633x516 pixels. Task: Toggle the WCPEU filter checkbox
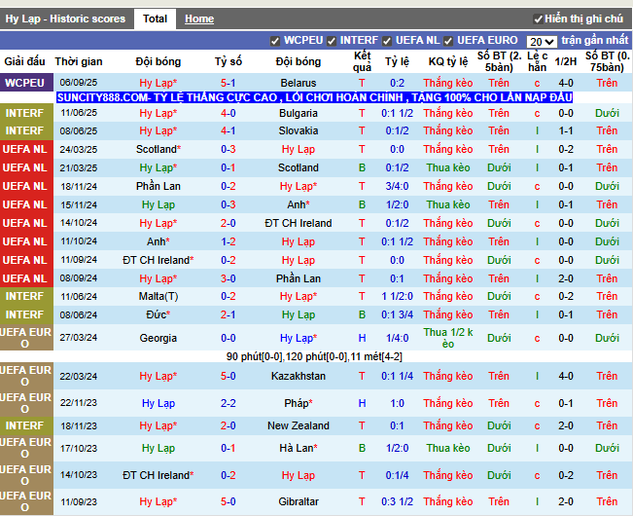coord(275,41)
